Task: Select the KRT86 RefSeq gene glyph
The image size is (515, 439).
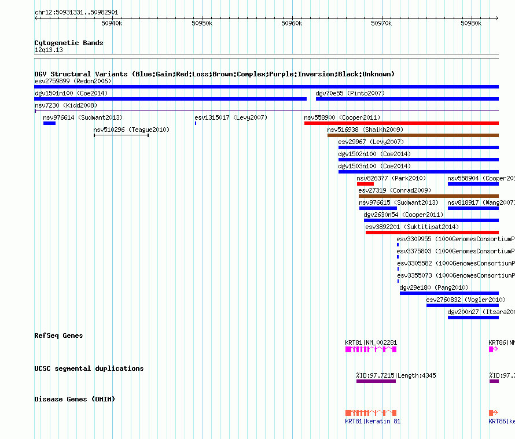Action: pos(494,349)
